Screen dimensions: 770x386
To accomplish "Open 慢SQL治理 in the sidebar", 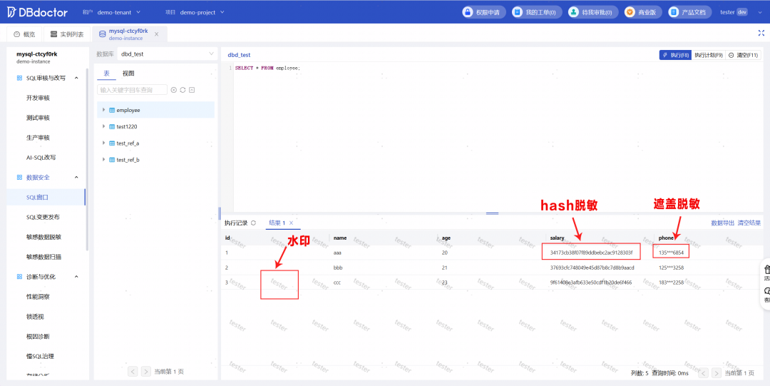I will [40, 356].
